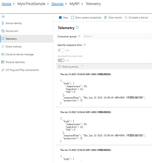Click the info icon beside the Telemetry heading
Viewport: 152px width, 163px height.
[77, 28]
